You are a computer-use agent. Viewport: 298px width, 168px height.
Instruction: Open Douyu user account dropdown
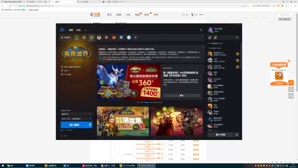point(198,15)
